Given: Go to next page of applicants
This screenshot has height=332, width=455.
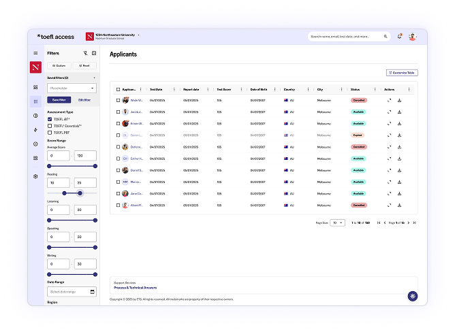Looking at the screenshot, I should 408,222.
